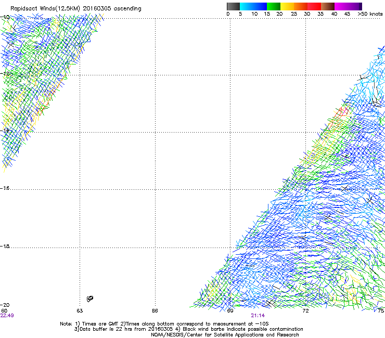The width and height of the screenshot is (385, 338).
Task: Click the "75" longitude axis label
Action: [381, 311]
